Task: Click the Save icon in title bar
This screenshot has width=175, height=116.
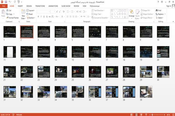Action: [6, 2]
